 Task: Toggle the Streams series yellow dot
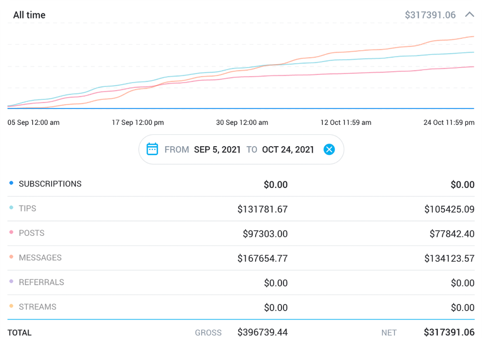(11, 306)
